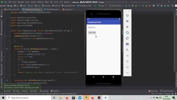Open emulator extended controls (three dots)
The height and width of the screenshot is (100, 177).
coord(127,73)
